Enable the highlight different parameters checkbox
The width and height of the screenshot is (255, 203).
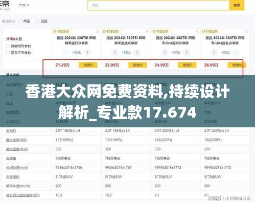tap(8, 53)
